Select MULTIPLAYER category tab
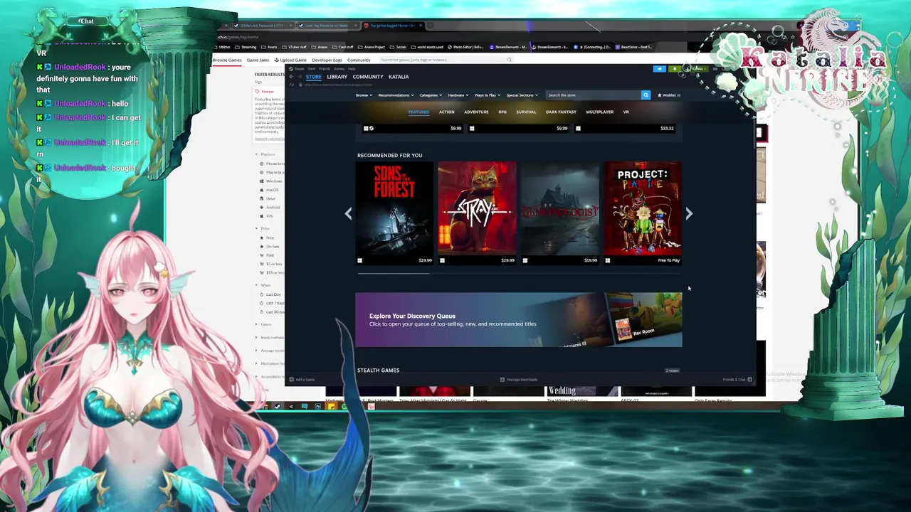 599,112
